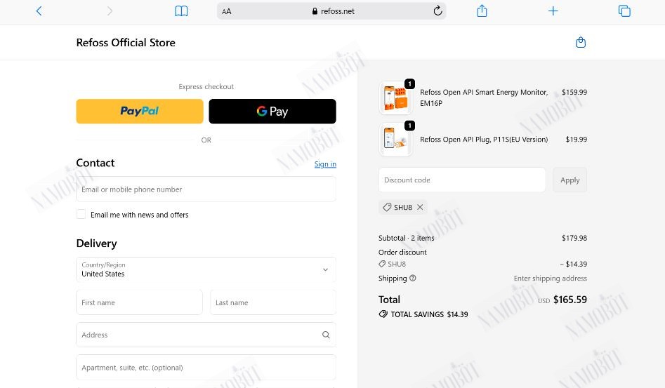Go back with Safari back arrow

coord(39,11)
